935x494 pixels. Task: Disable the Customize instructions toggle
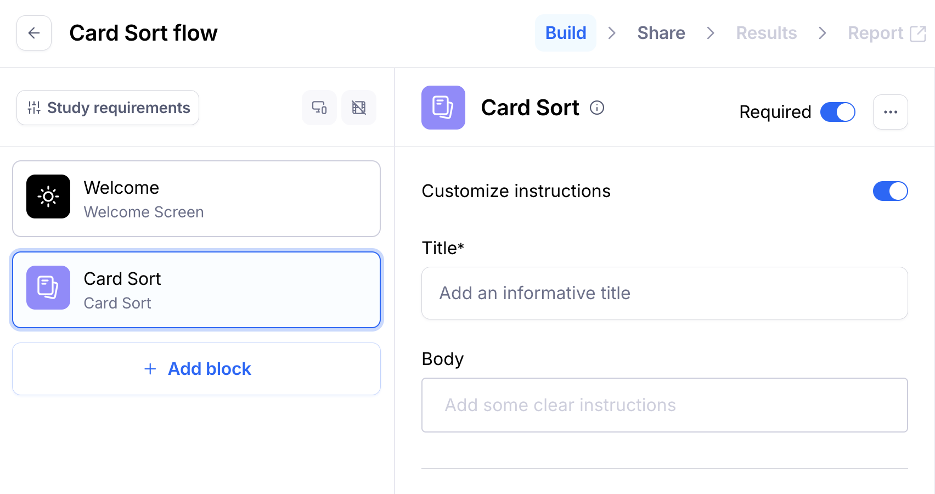890,191
